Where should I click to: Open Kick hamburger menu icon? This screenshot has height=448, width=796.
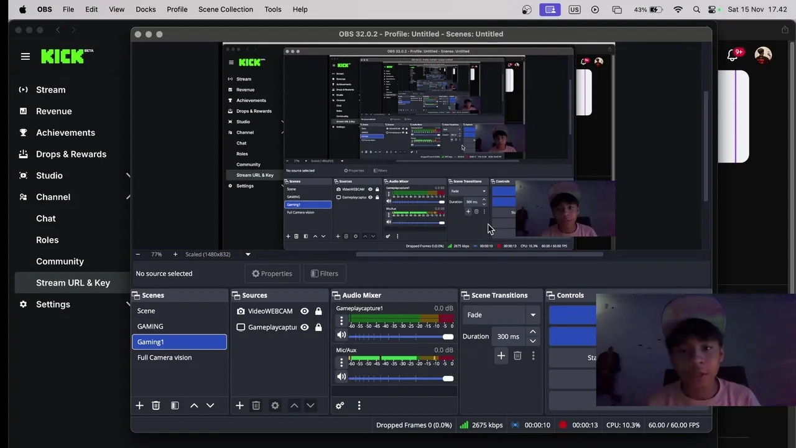click(25, 57)
